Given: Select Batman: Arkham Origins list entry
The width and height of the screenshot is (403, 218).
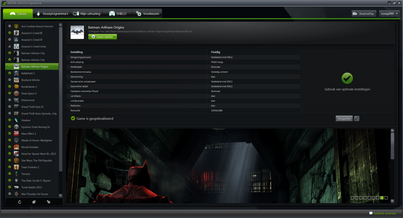Looking at the screenshot, I should [x=32, y=67].
